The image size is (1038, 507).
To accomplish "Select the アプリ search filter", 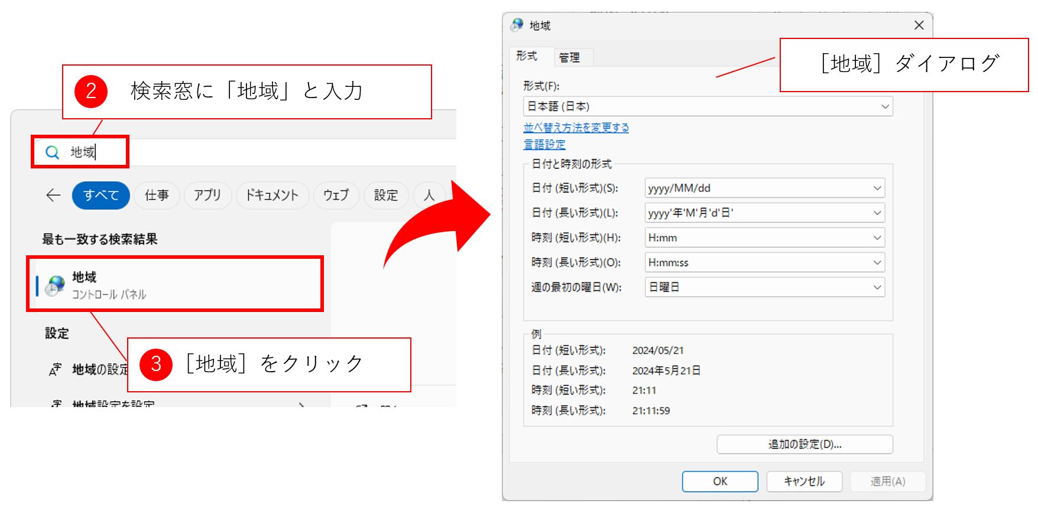I will click(207, 195).
